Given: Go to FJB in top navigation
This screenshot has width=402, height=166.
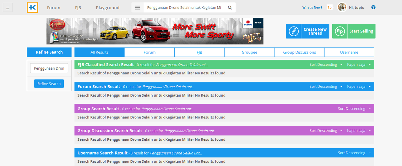Looking at the screenshot, I should pyautogui.click(x=78, y=8).
